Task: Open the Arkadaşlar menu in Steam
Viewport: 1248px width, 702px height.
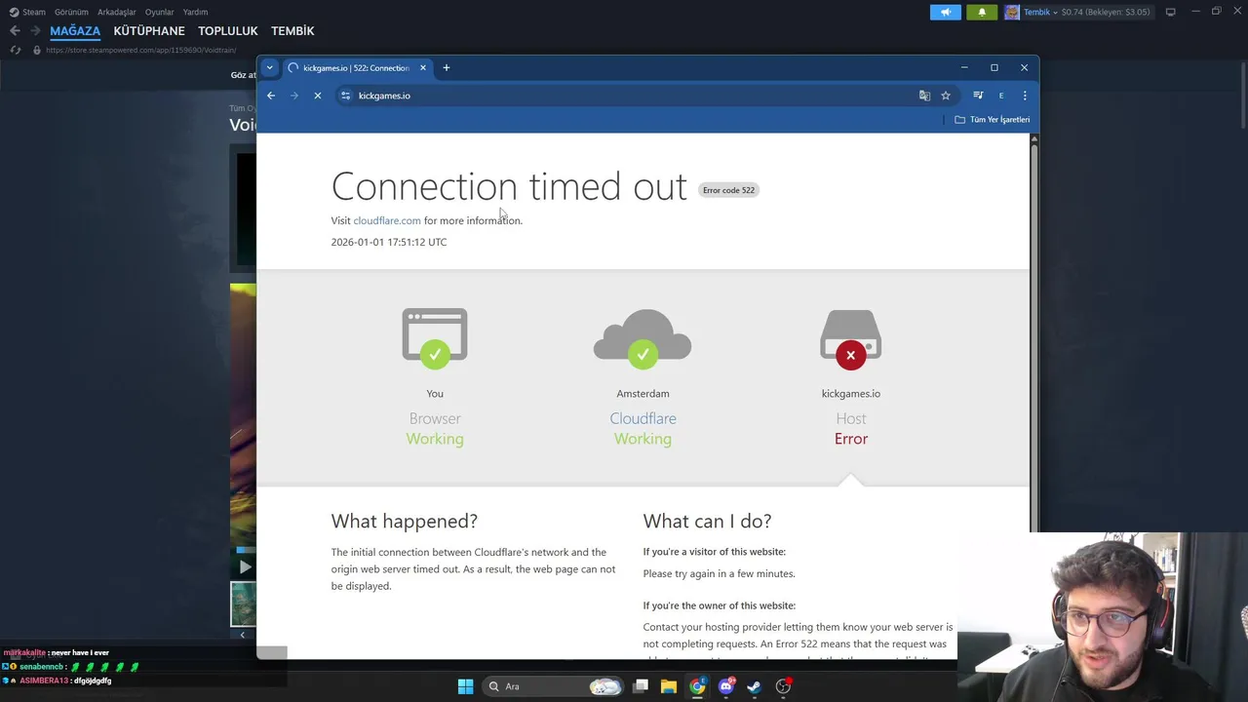Action: 117,13
